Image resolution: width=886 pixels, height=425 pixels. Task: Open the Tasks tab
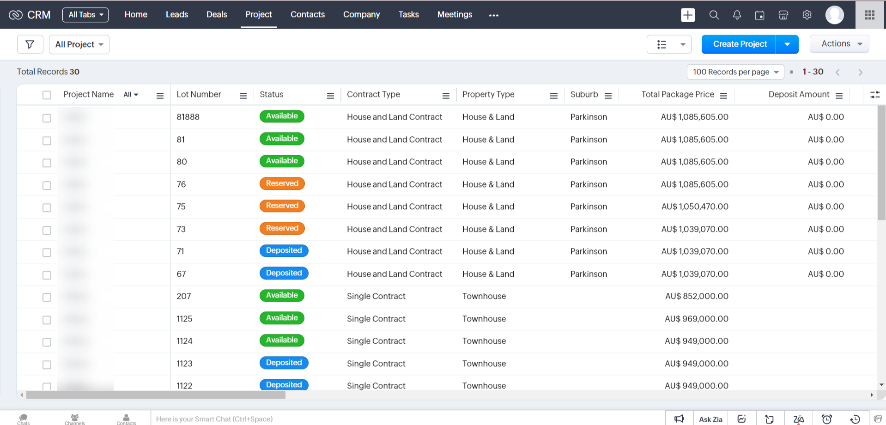408,15
